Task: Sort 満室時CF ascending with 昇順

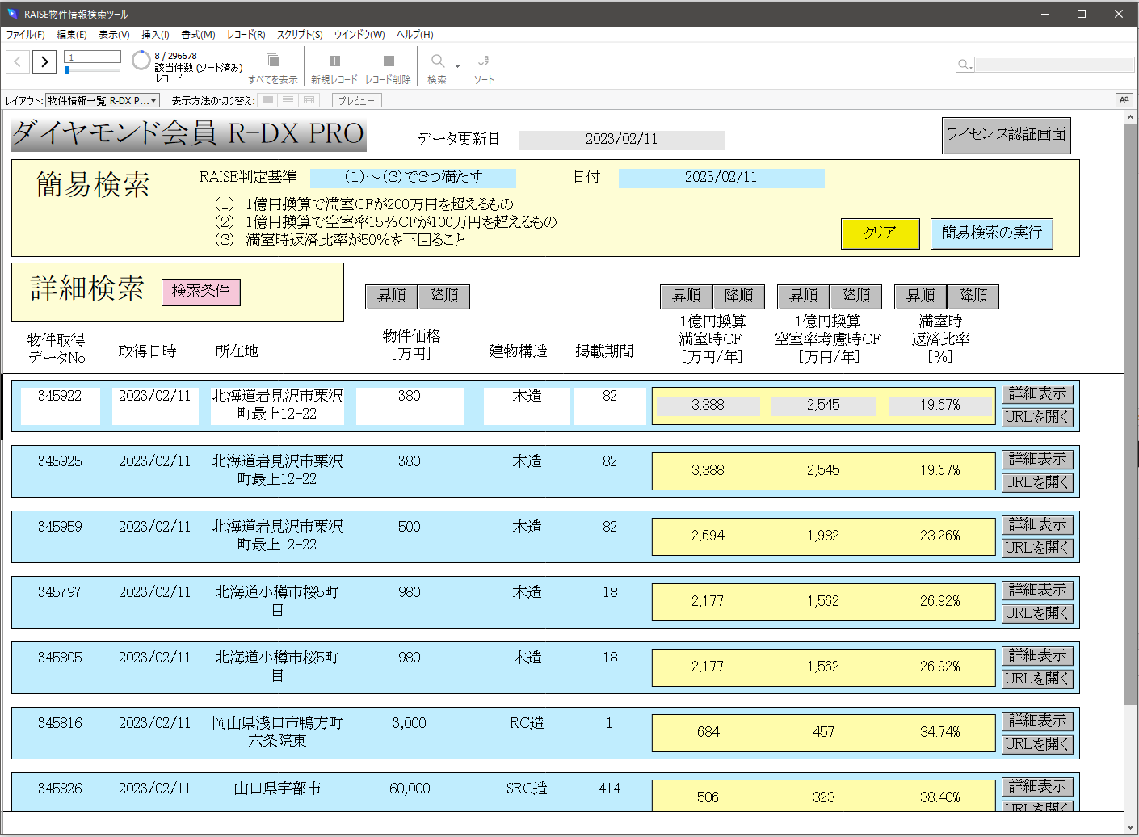Action: [x=686, y=297]
